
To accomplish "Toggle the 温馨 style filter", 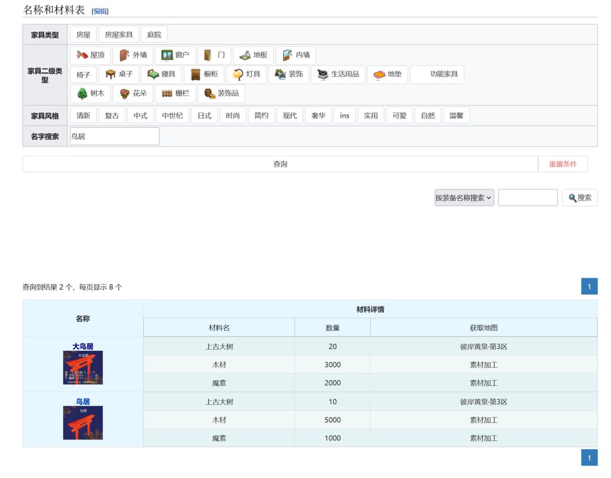I will click(x=456, y=115).
